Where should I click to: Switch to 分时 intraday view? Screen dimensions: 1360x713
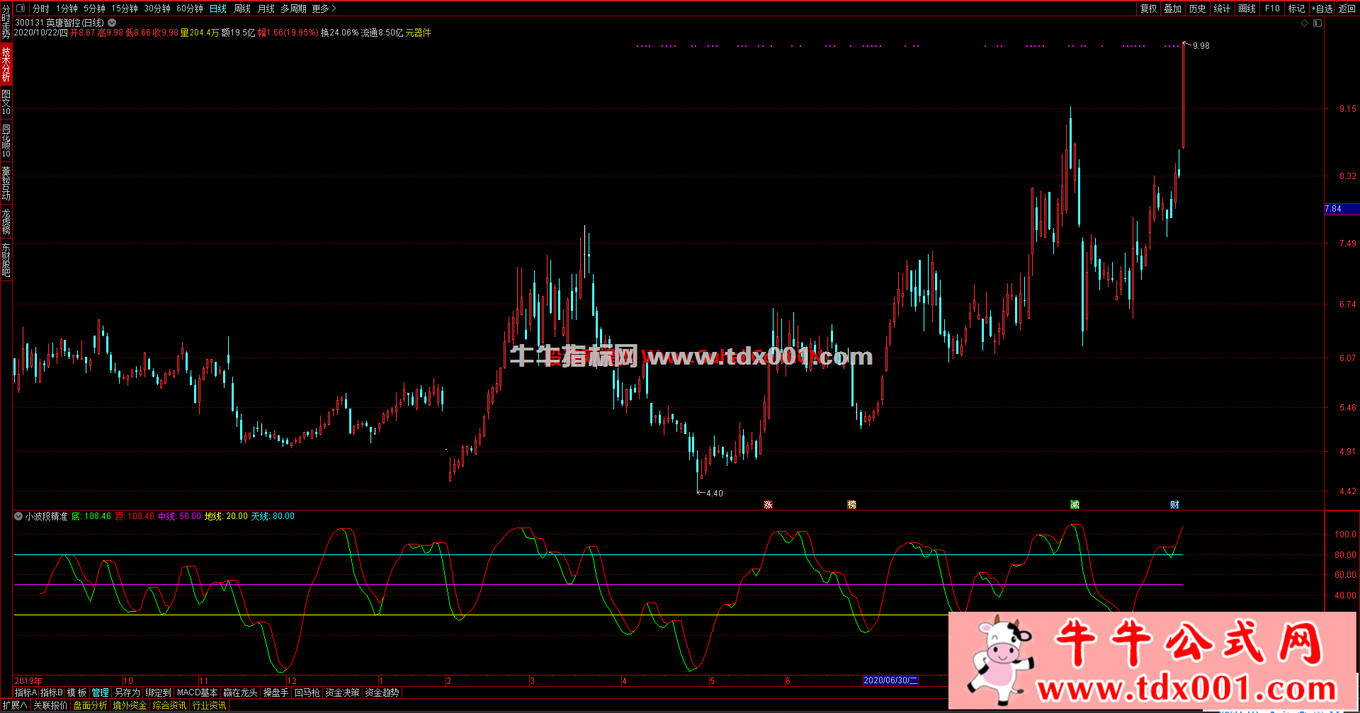click(x=41, y=8)
